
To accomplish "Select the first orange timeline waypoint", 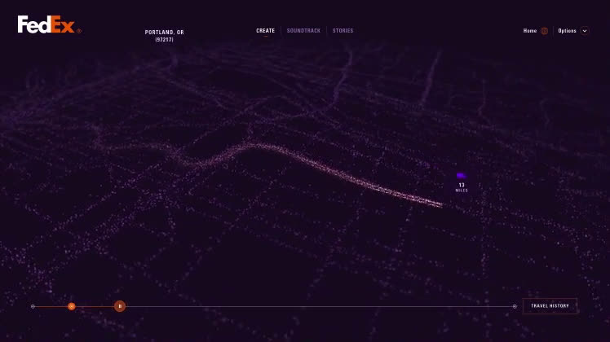I will [x=72, y=306].
